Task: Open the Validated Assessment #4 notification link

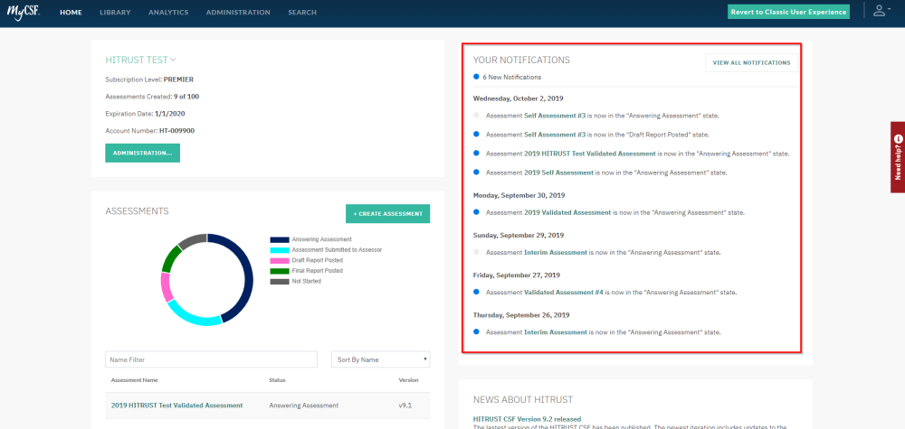Action: (563, 293)
